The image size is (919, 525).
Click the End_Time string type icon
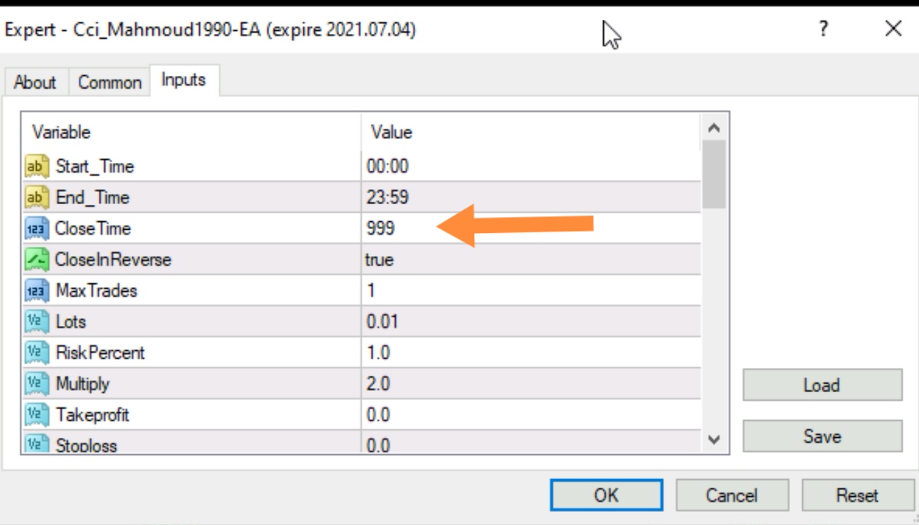pyautogui.click(x=37, y=197)
